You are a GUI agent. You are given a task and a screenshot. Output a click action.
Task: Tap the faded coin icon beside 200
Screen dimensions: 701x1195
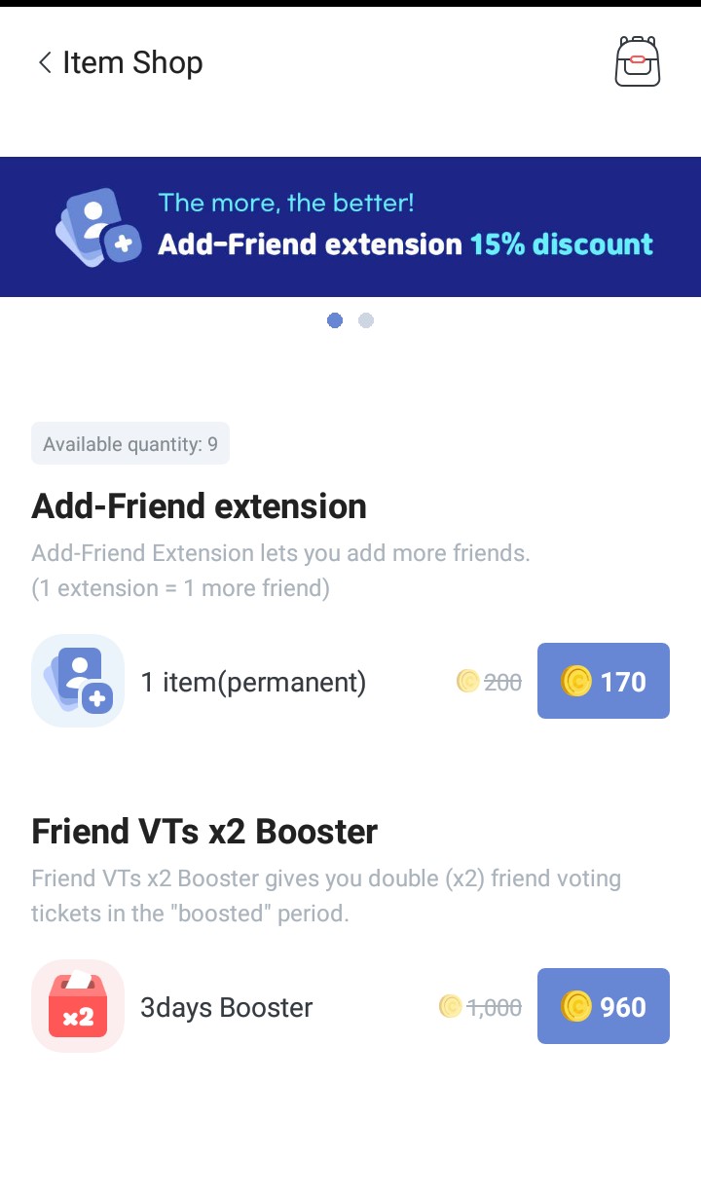point(467,682)
